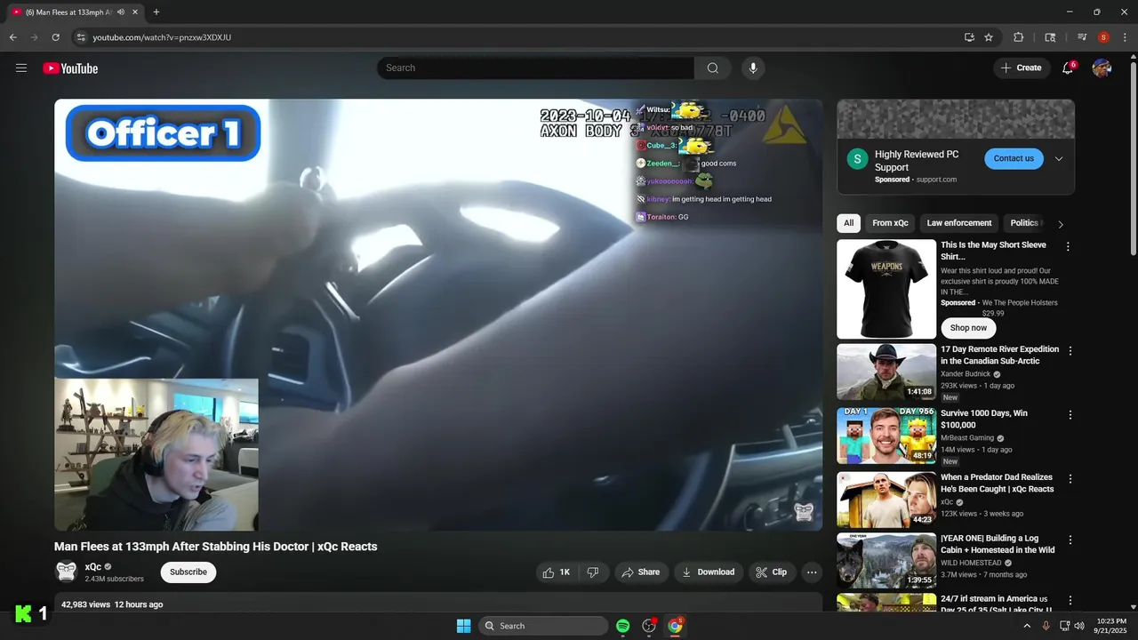The width and height of the screenshot is (1138, 640).
Task: Install app icon in address bar
Action: click(969, 37)
